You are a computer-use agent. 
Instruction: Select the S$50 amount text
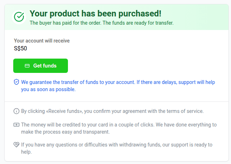coord(20,49)
